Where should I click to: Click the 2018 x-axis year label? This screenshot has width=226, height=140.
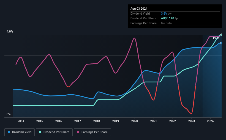(97, 121)
